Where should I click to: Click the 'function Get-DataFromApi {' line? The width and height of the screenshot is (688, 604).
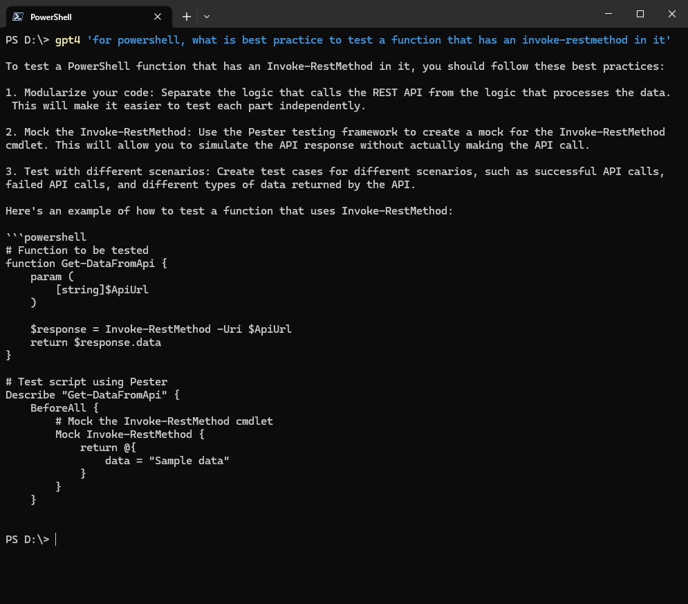pos(86,264)
